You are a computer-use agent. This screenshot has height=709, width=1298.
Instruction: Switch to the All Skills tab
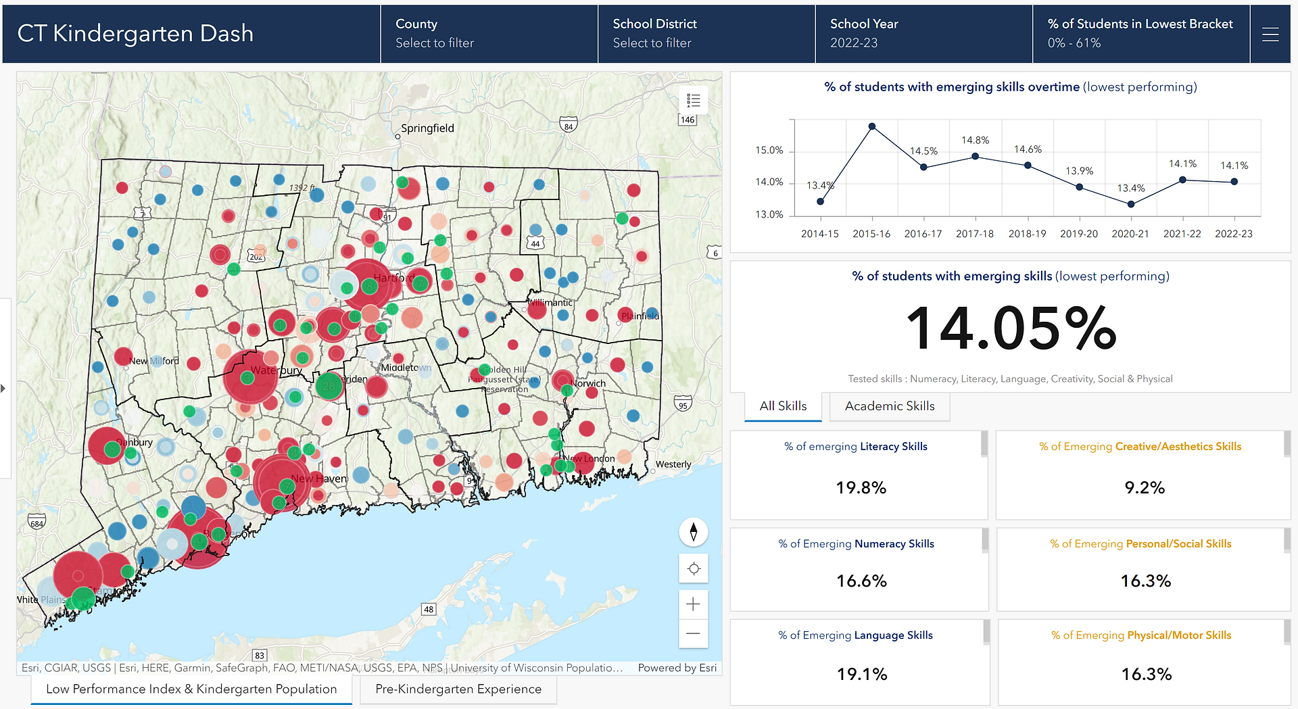pos(783,406)
